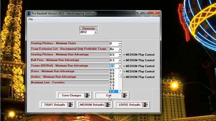The height and width of the screenshot is (121, 216).
Task: Click the Bull Pens value 0.3 field
Action: (114, 60)
